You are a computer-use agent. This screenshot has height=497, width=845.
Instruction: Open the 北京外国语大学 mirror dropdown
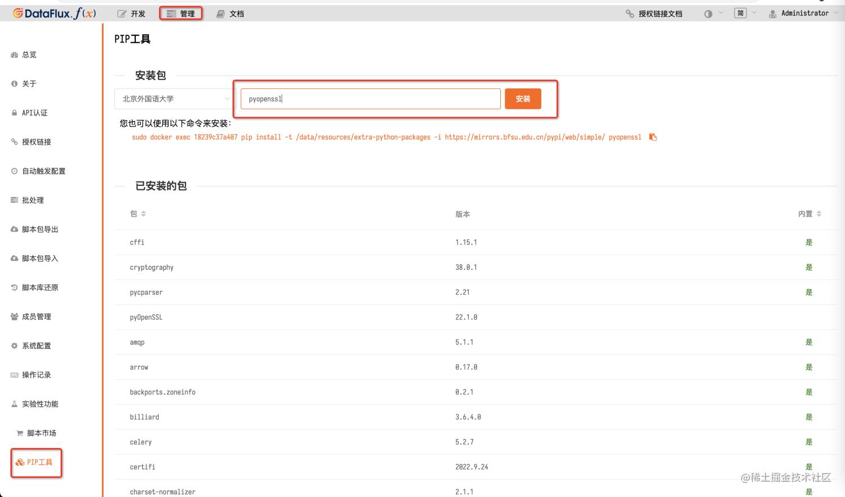[174, 99]
